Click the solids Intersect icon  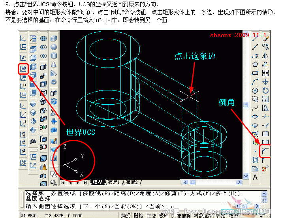[x=43, y=56]
